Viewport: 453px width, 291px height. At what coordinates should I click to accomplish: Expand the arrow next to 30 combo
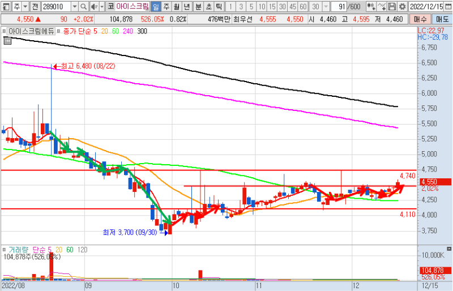[326, 6]
